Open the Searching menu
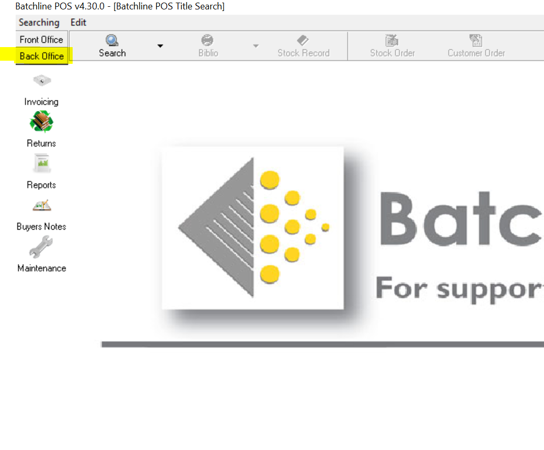Viewport: 544px width, 450px height. point(39,22)
